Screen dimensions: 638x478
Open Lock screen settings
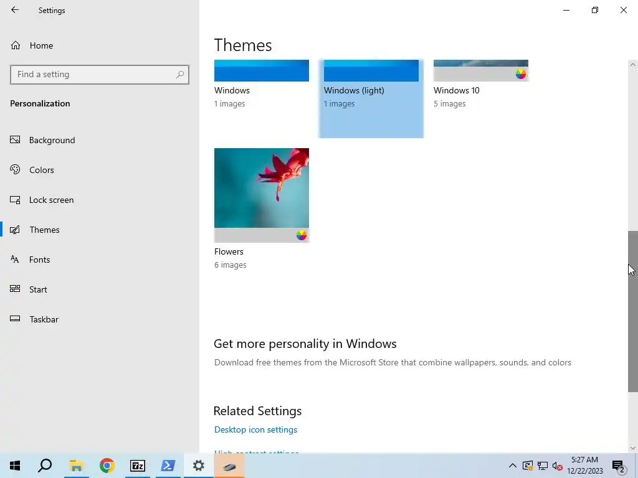(100, 200)
